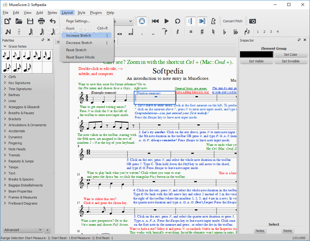Insert a rest with the rest icon

tap(178, 32)
